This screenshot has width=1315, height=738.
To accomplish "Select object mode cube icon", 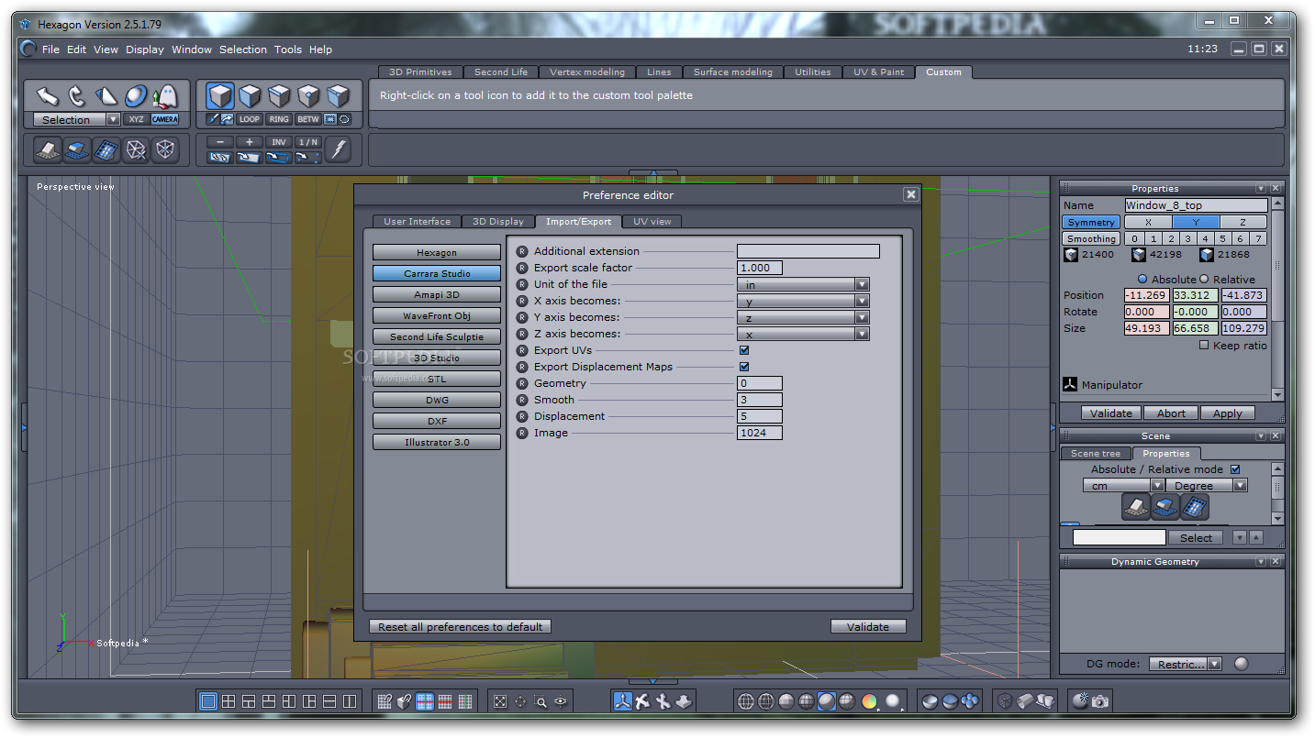I will (x=220, y=95).
